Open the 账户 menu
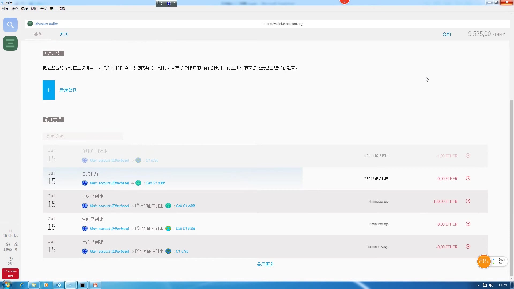Viewport: 514px width, 289px height. click(x=15, y=9)
